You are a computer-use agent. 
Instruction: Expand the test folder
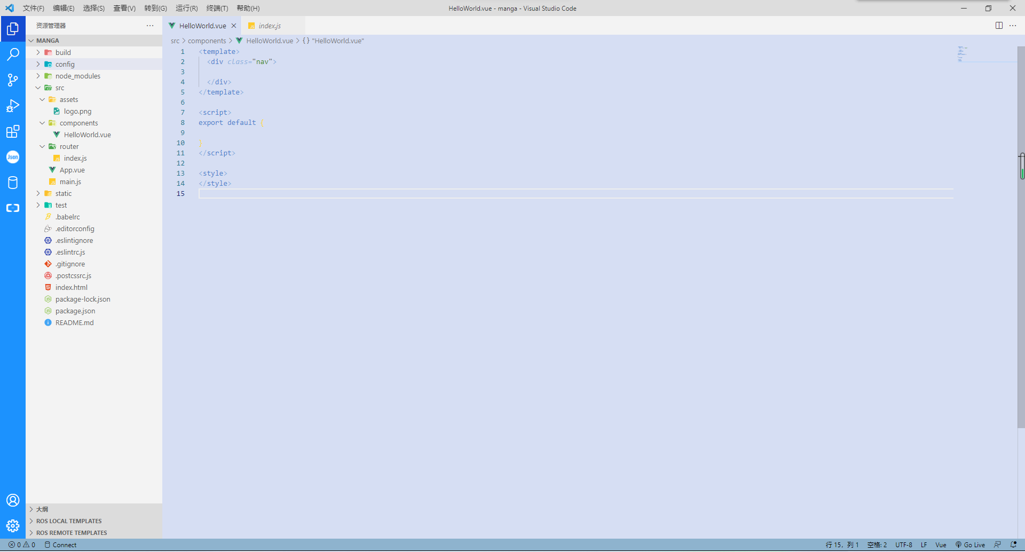(94, 205)
